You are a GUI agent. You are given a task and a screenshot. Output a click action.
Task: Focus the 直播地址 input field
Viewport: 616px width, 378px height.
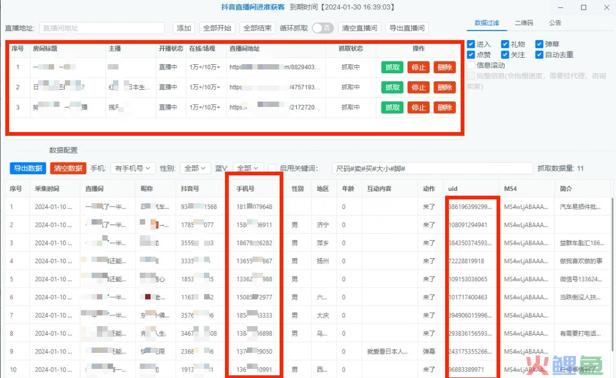click(102, 28)
